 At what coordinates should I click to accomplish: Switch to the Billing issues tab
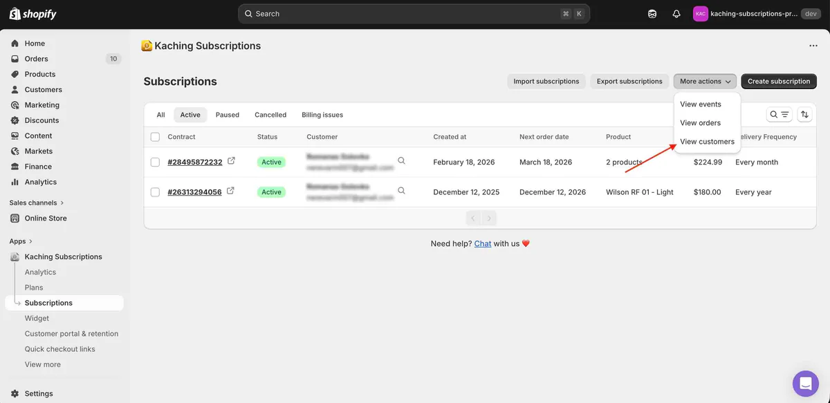click(x=322, y=115)
